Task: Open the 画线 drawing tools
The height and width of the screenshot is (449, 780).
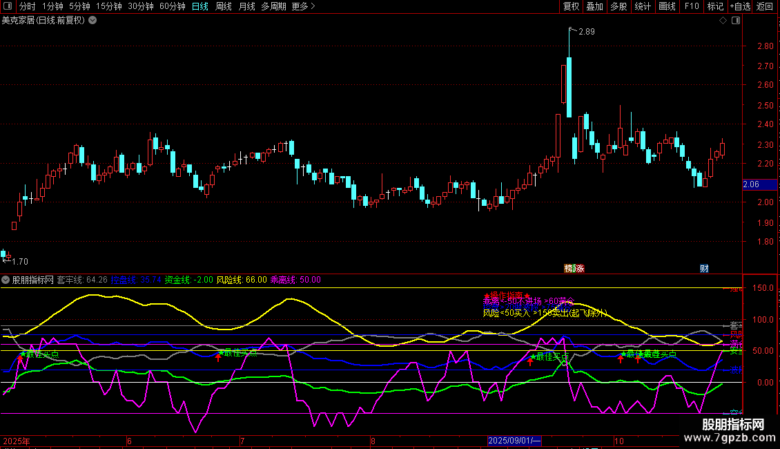Action: 667,7
